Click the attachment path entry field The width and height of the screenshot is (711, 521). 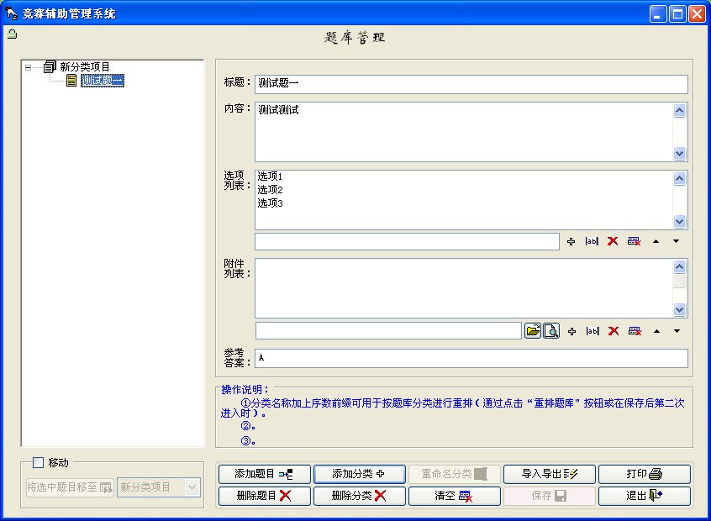tap(388, 330)
